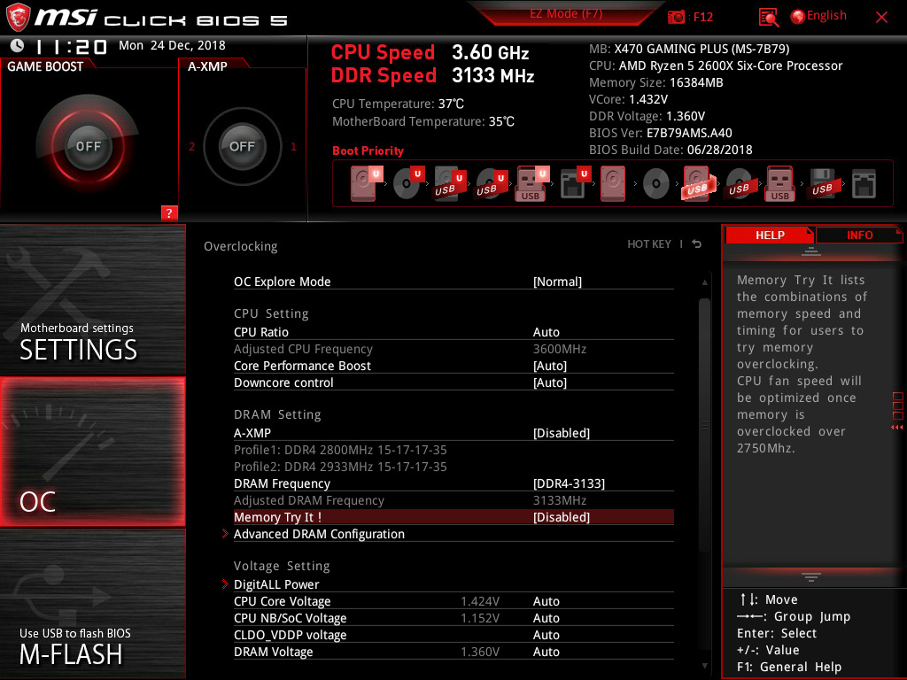Edit the CPU Core Voltage Auto field
The image size is (907, 680).
(546, 601)
